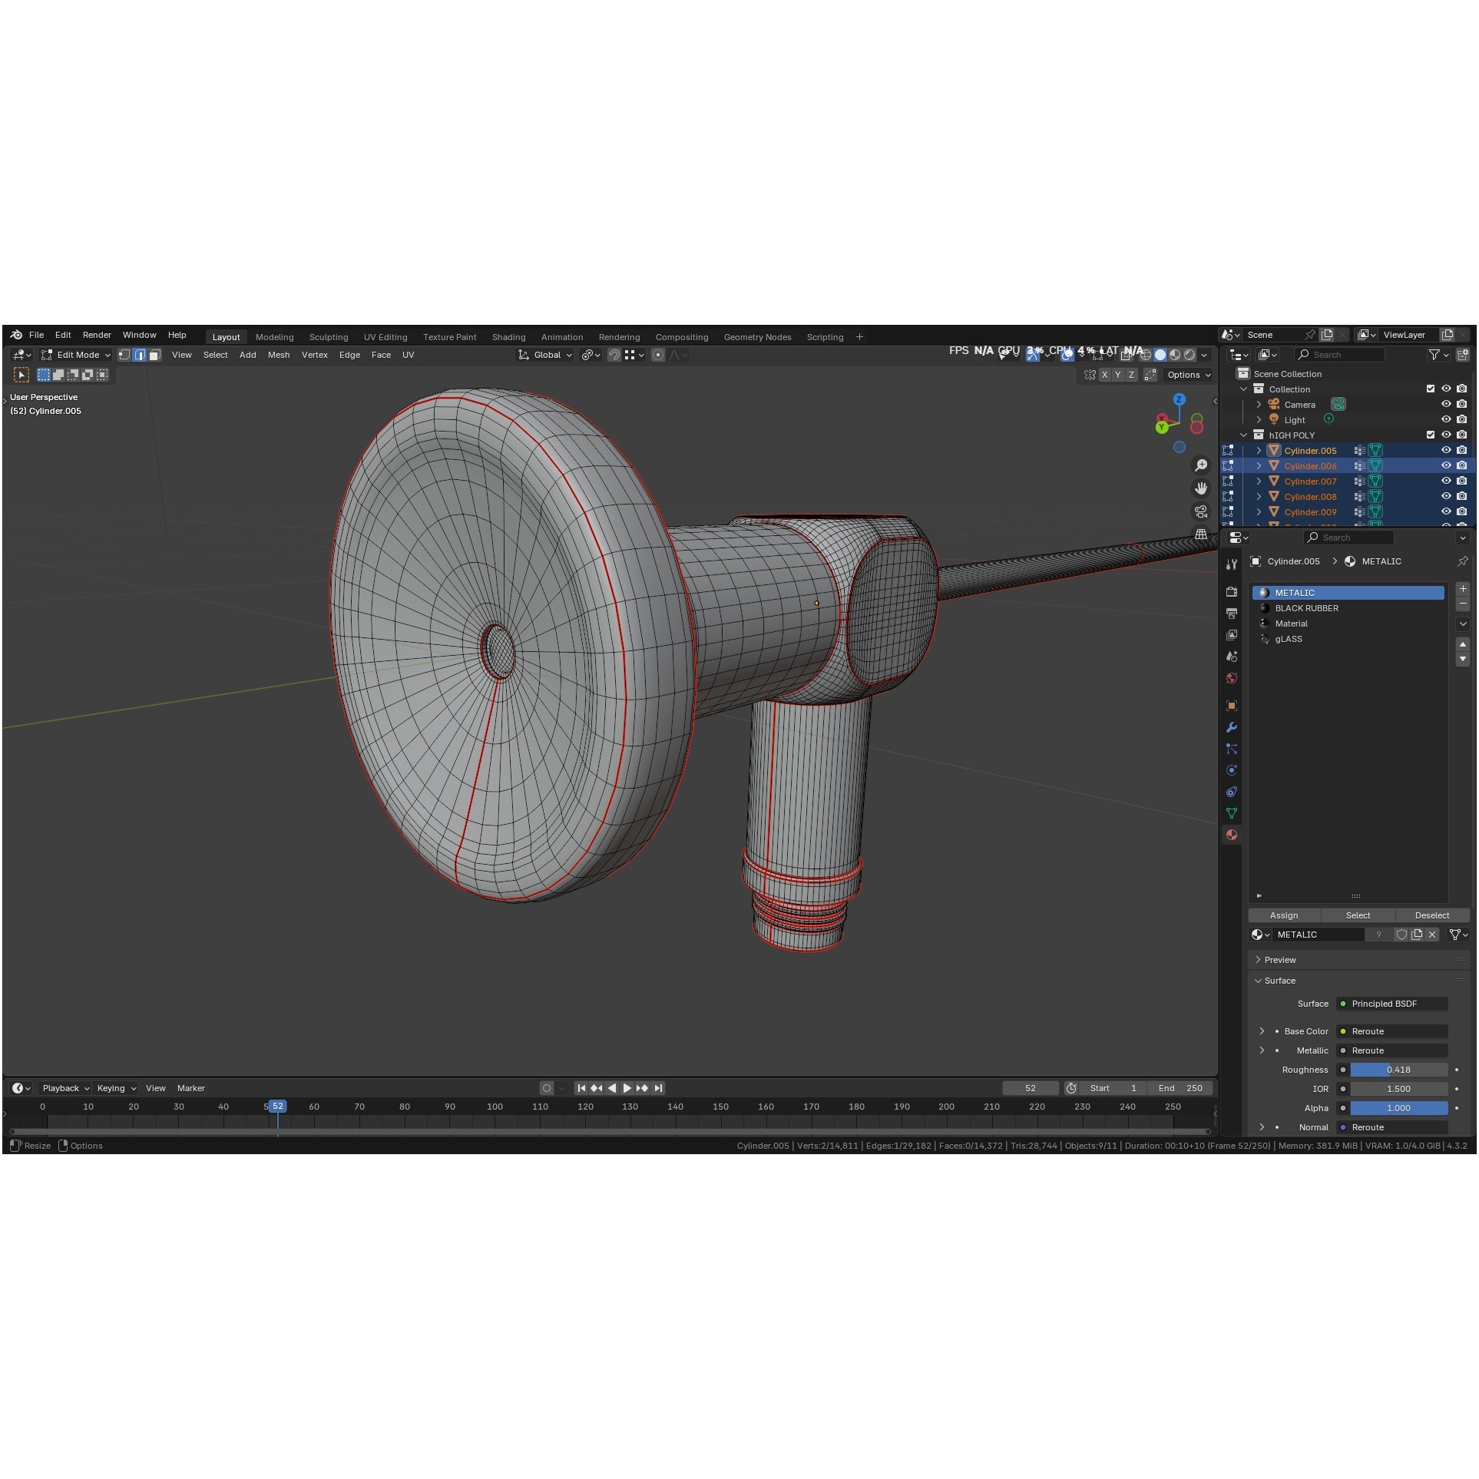Choose vertex select mode
The height and width of the screenshot is (1479, 1479).
(124, 355)
